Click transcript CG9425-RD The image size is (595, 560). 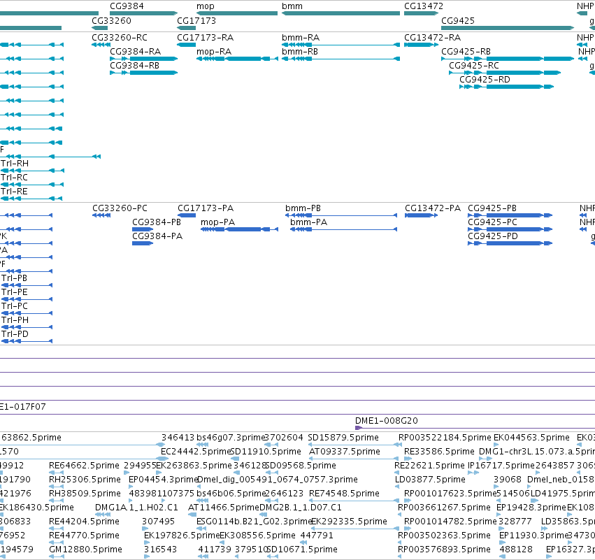[485, 80]
